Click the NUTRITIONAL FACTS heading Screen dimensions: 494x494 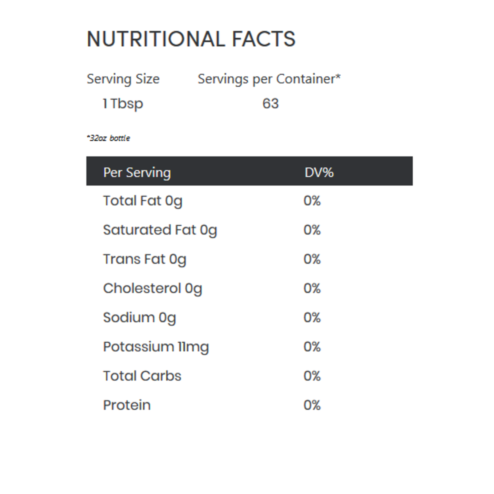coord(191,39)
